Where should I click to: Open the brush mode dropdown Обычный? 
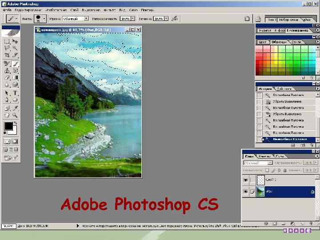coord(76,19)
